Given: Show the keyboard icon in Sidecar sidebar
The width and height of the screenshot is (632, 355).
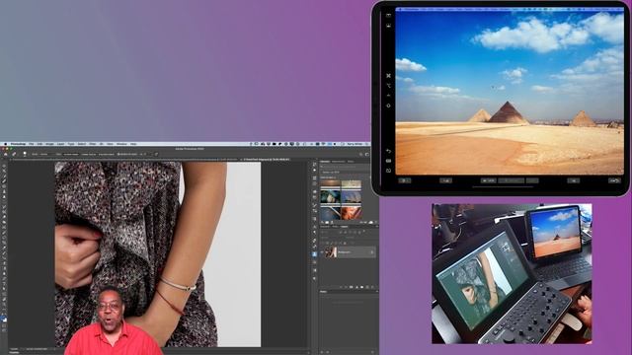Looking at the screenshot, I should [388, 161].
